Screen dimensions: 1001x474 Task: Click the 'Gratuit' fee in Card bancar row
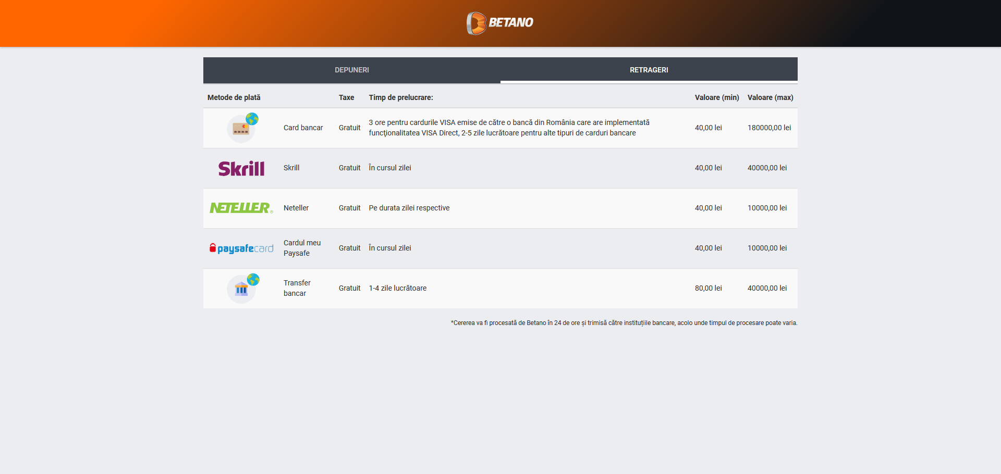pyautogui.click(x=349, y=128)
